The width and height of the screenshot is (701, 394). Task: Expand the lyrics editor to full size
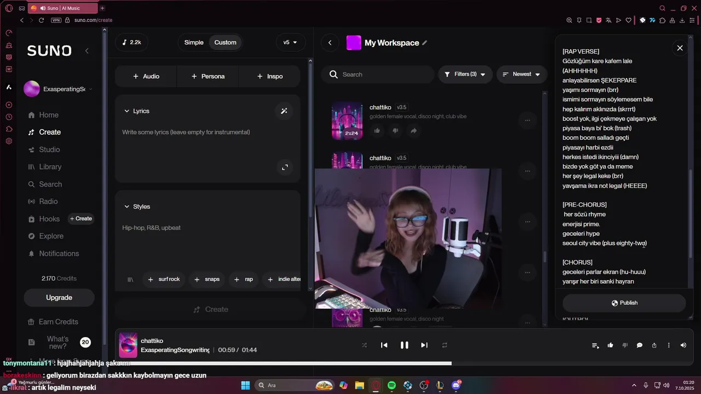point(285,167)
